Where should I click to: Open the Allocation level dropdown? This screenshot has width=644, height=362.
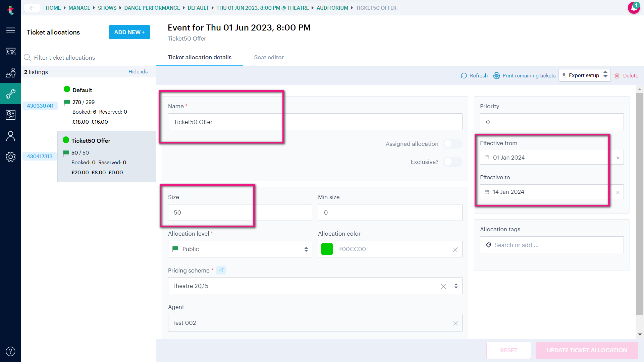(240, 249)
